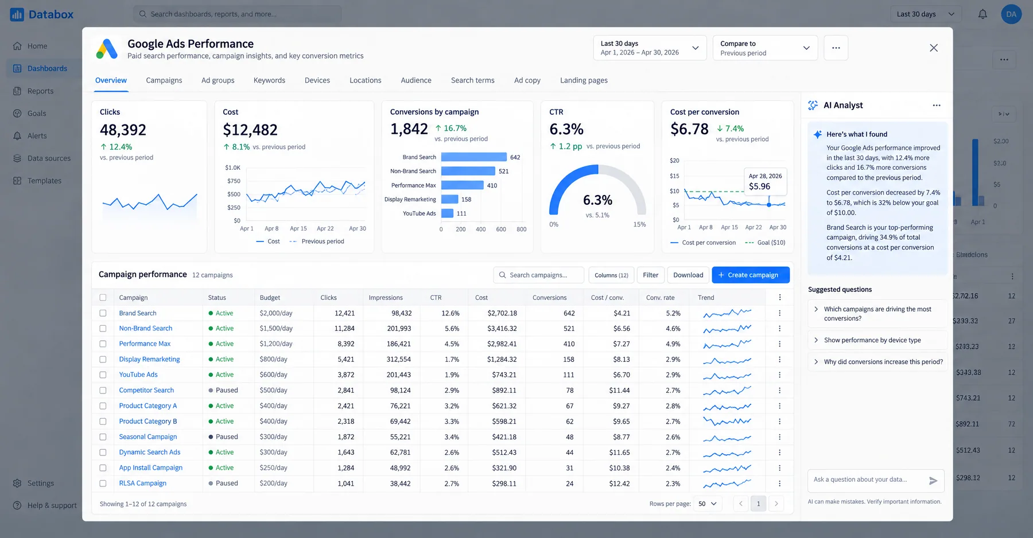Open Alerts in the sidebar
The height and width of the screenshot is (538, 1033).
coord(37,136)
